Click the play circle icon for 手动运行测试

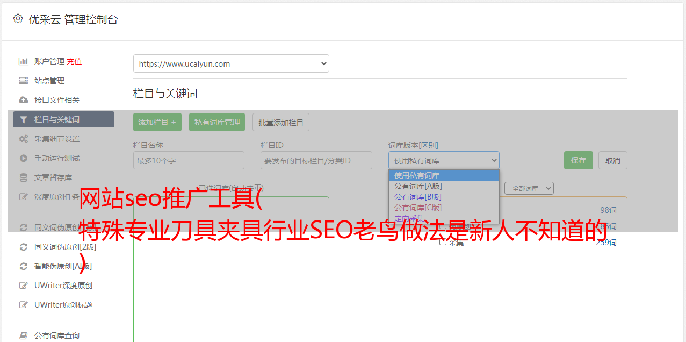click(24, 158)
